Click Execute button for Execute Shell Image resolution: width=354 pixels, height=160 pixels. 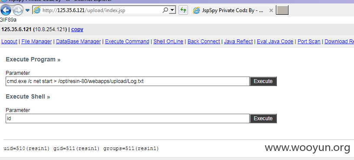point(263,118)
